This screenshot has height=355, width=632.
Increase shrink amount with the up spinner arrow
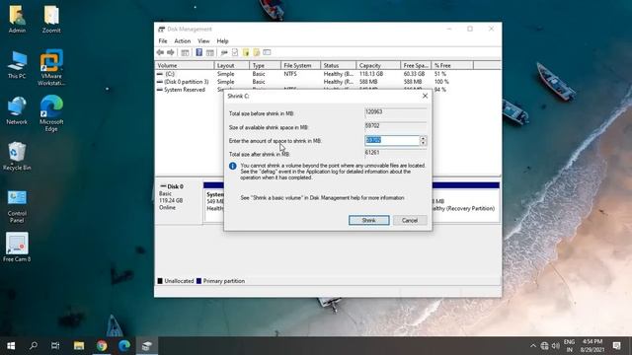423,138
